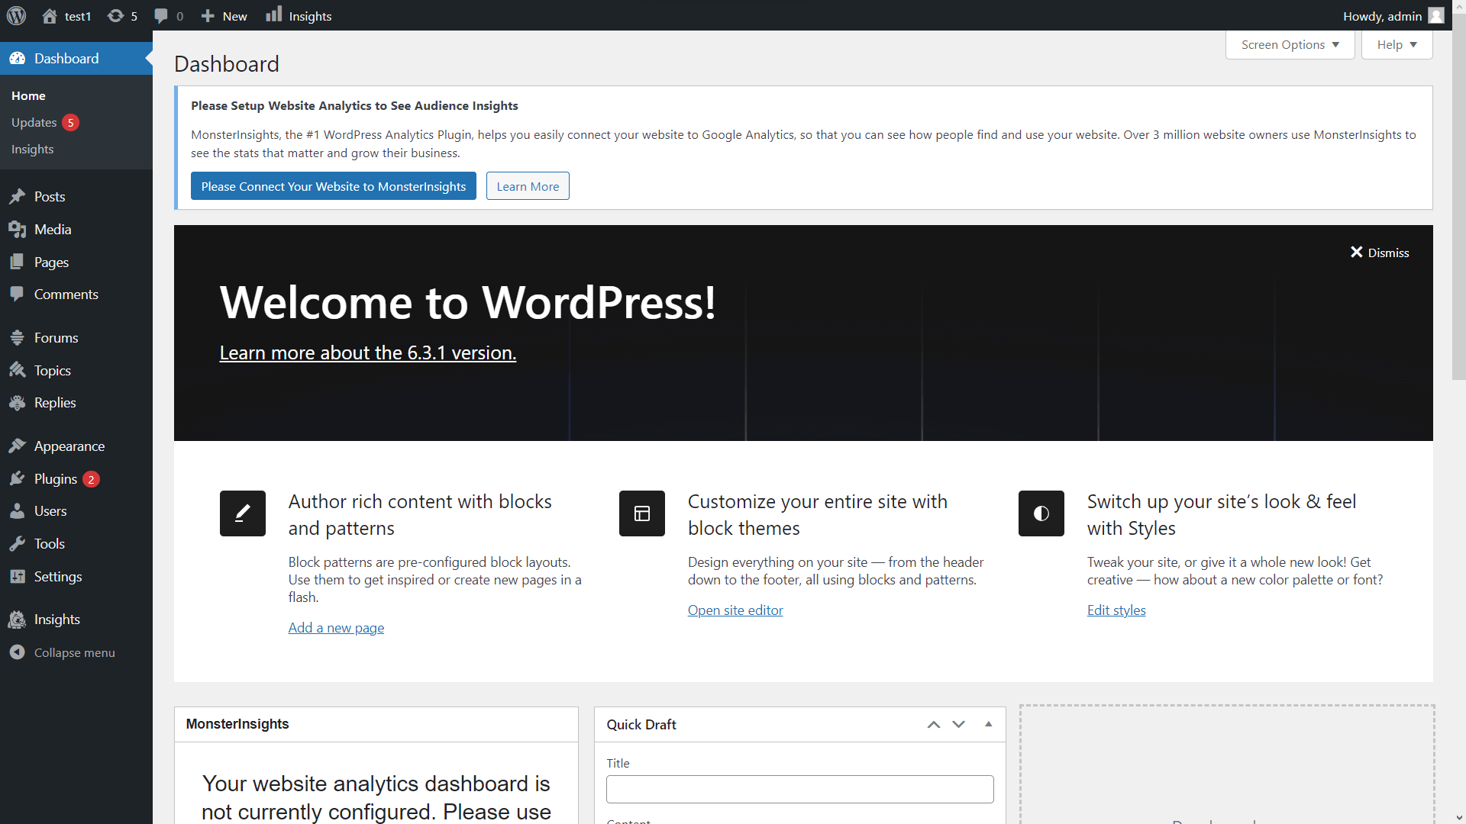Collapse the Quick Draft widget
This screenshot has width=1466, height=824.
(987, 724)
